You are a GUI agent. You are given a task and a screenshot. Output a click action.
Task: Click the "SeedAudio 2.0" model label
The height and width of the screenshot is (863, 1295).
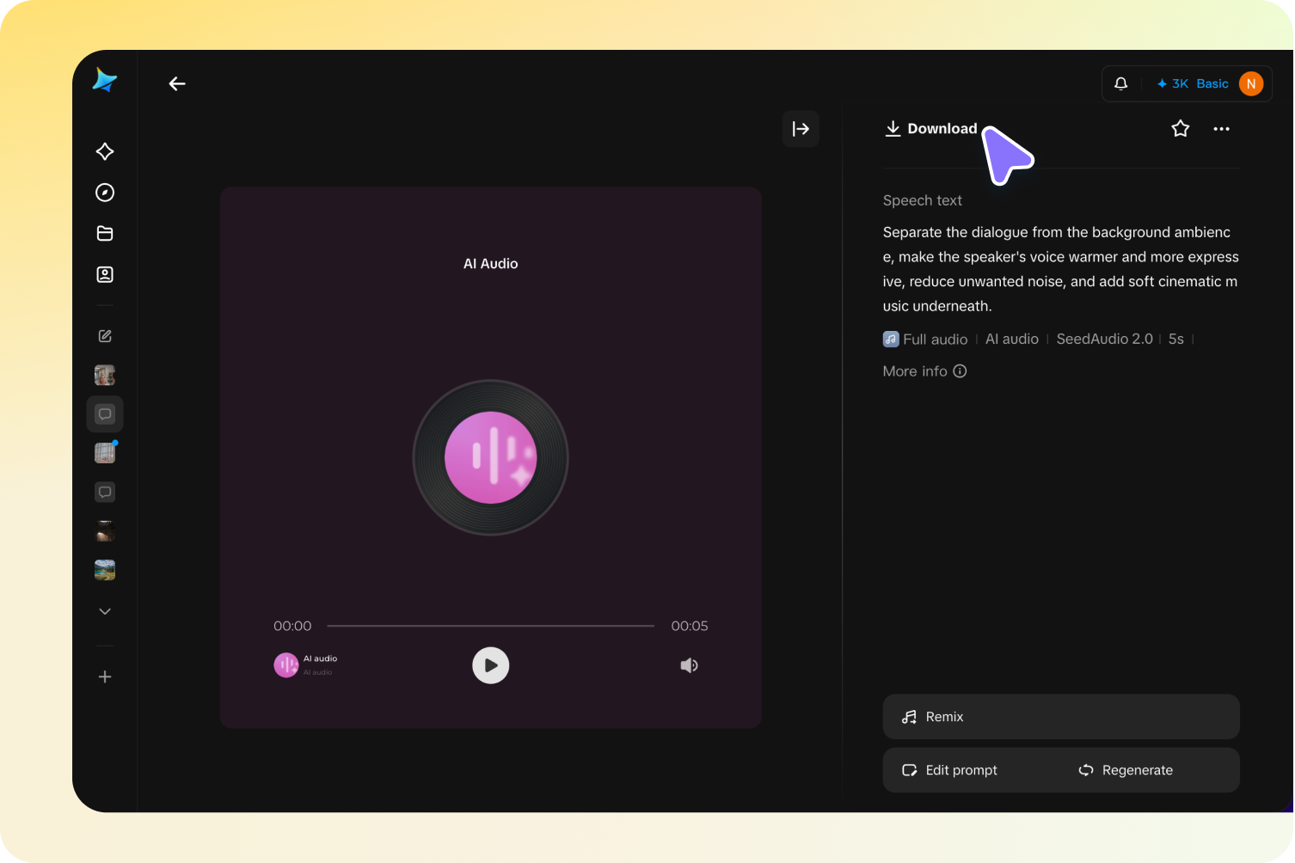pyautogui.click(x=1105, y=340)
